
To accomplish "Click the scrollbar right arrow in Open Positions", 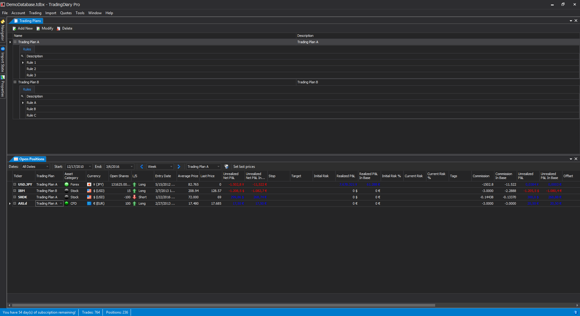I will click(577, 305).
